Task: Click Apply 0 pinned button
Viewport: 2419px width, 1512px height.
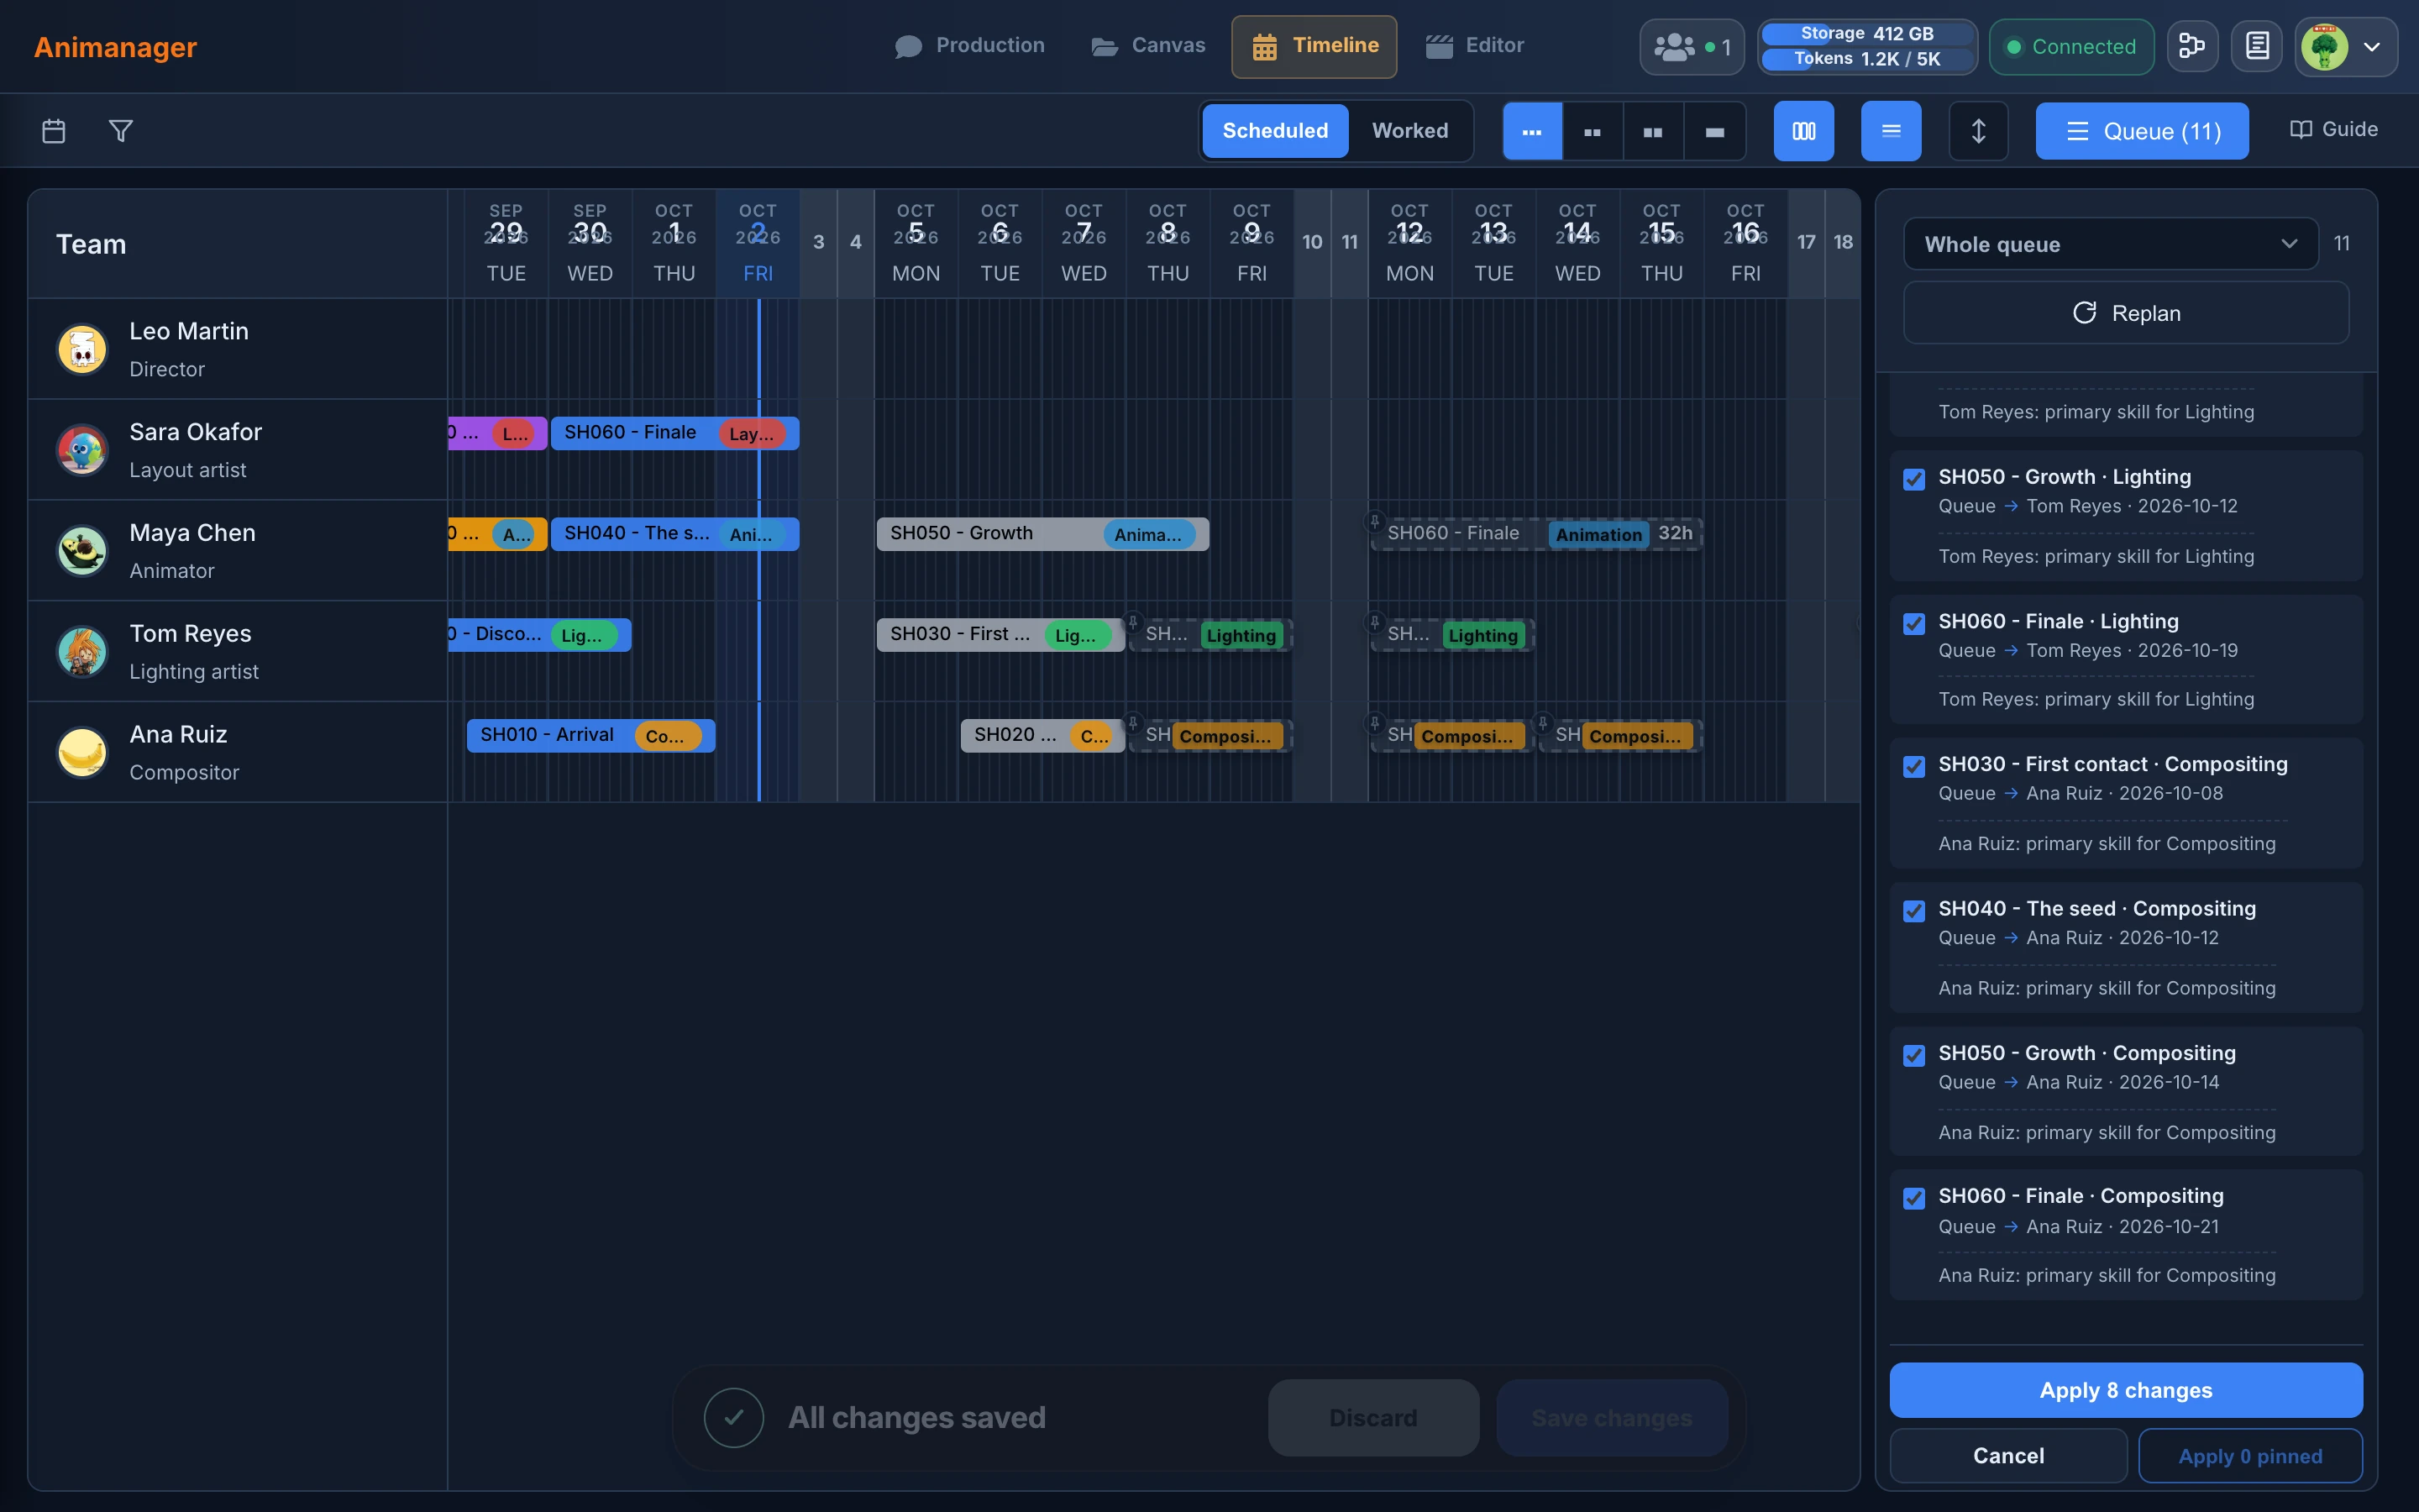Action: point(2250,1456)
